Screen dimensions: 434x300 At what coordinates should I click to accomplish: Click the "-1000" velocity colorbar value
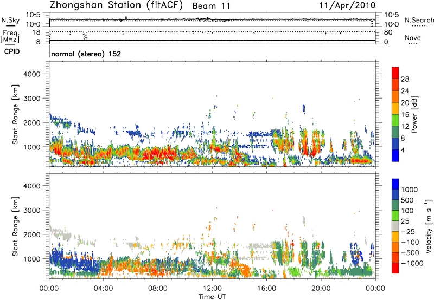(x=412, y=263)
